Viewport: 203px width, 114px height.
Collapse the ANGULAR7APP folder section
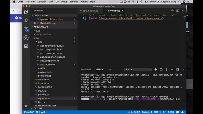coord(41,27)
